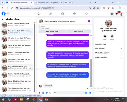127x102 pixels.
Task: Open Betty conversation in list
Action: (17, 82)
